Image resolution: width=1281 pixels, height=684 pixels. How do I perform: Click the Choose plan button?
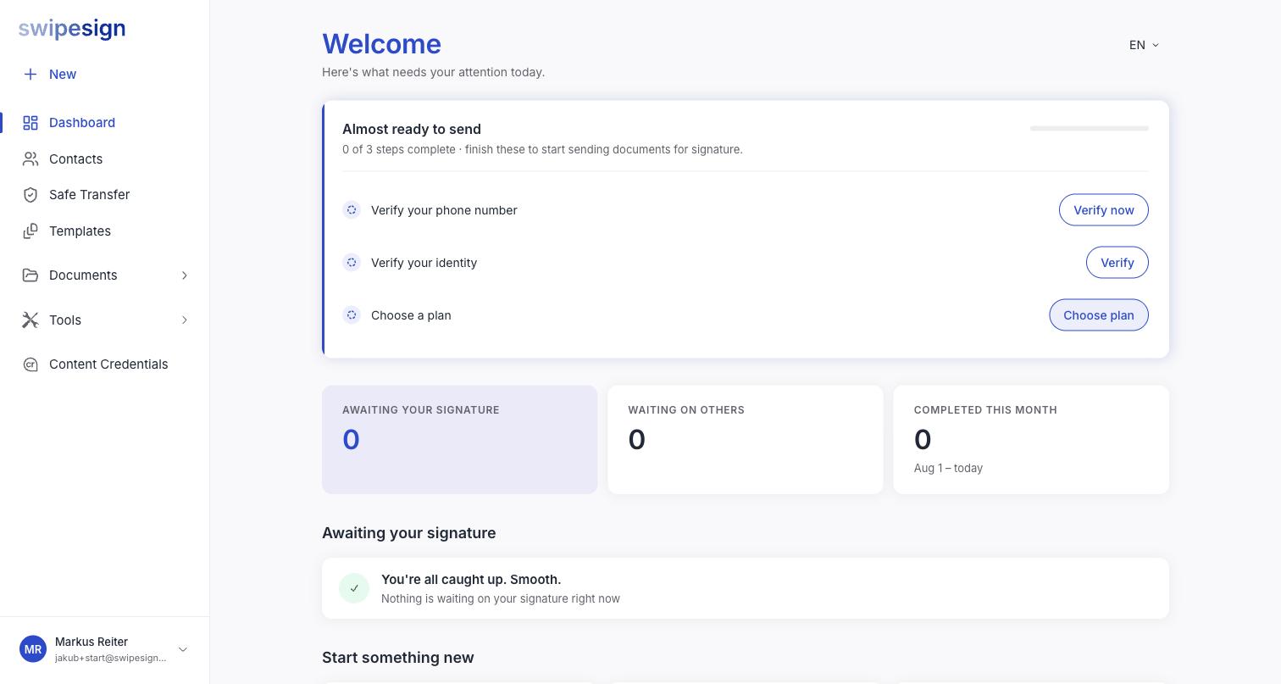(1098, 315)
